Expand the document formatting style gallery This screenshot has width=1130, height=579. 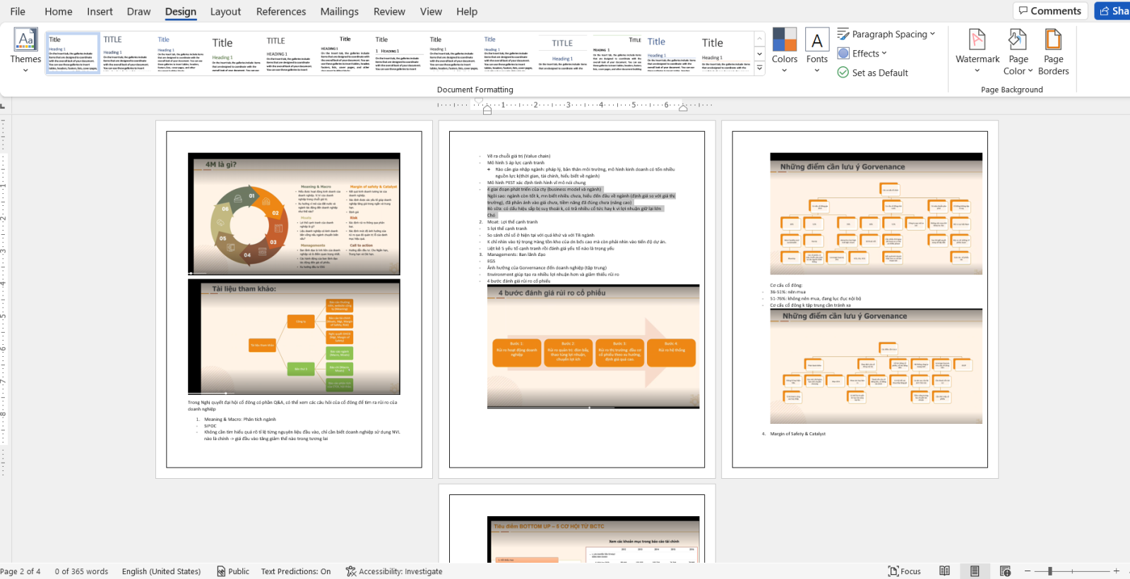(x=759, y=68)
